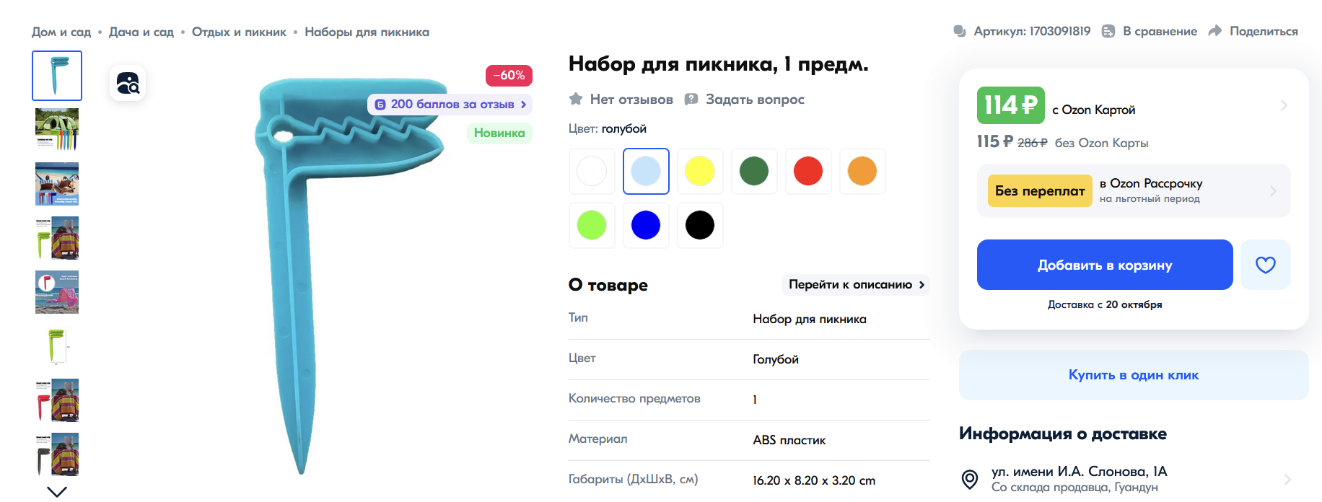1322x502 pixels.
Task: Click the question bubble icon by 'Задать вопрос'
Action: coord(691,99)
